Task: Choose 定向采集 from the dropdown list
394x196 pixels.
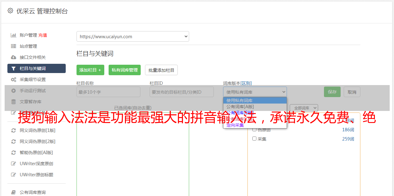Action: click(x=255, y=125)
